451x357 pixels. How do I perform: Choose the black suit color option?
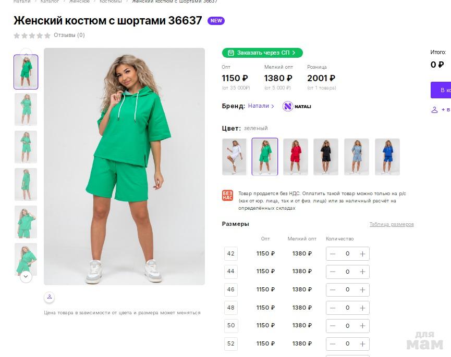click(x=326, y=157)
